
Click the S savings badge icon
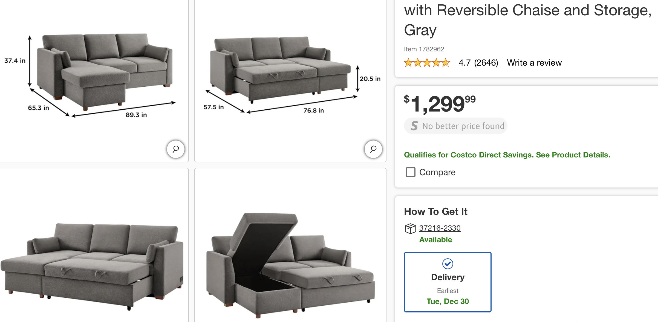(x=414, y=126)
